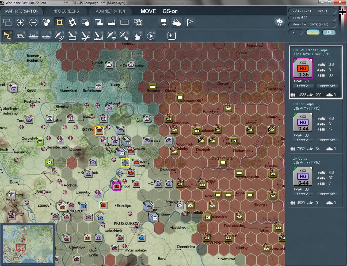Click the Yampol (n) hex name field
This screenshot has height=266, width=347.
pos(312,18)
